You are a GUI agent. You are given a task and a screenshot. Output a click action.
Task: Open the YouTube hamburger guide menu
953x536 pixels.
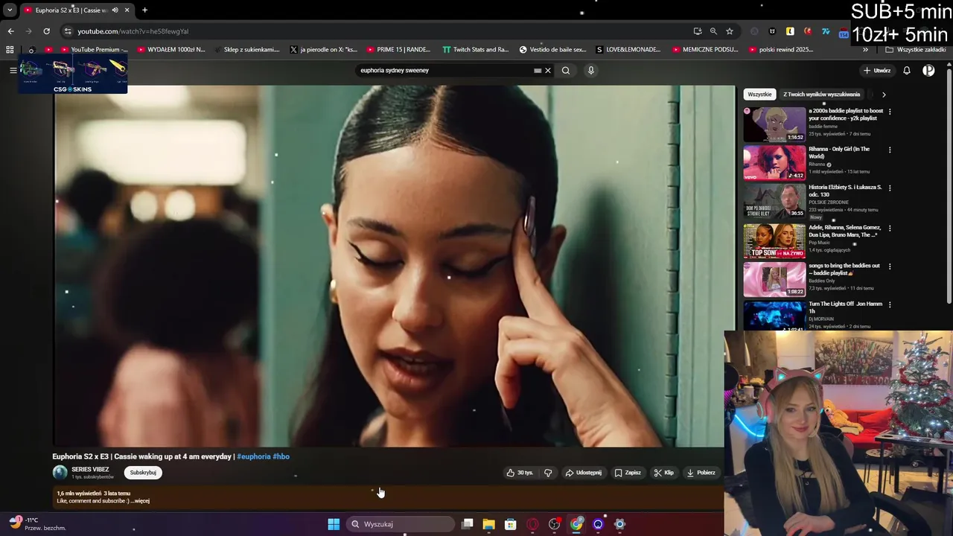click(x=13, y=70)
